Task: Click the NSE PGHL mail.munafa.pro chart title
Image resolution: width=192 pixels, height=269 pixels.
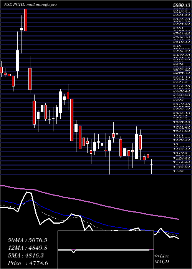Action: tap(30, 5)
